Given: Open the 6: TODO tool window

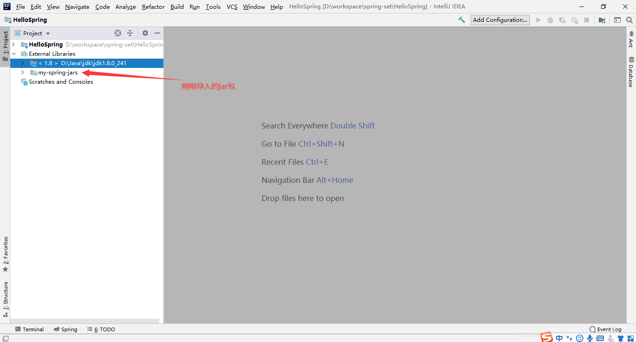Looking at the screenshot, I should (x=101, y=329).
